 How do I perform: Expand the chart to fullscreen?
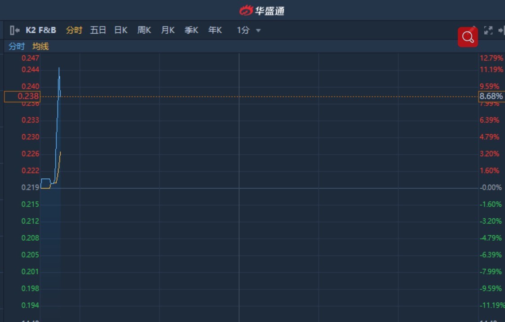488,30
